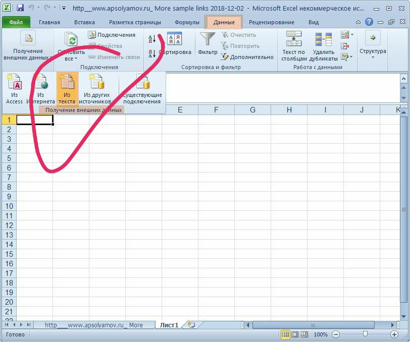Expand the formula bar arrow
The height and width of the screenshot is (342, 410).
(404, 78)
